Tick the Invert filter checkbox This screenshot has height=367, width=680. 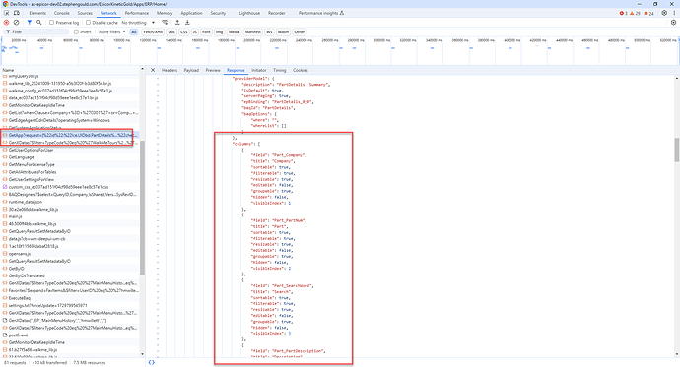(x=76, y=32)
